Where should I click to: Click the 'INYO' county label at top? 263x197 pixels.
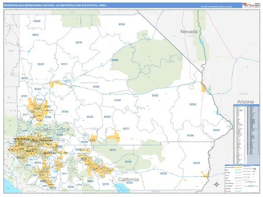(72, 13)
